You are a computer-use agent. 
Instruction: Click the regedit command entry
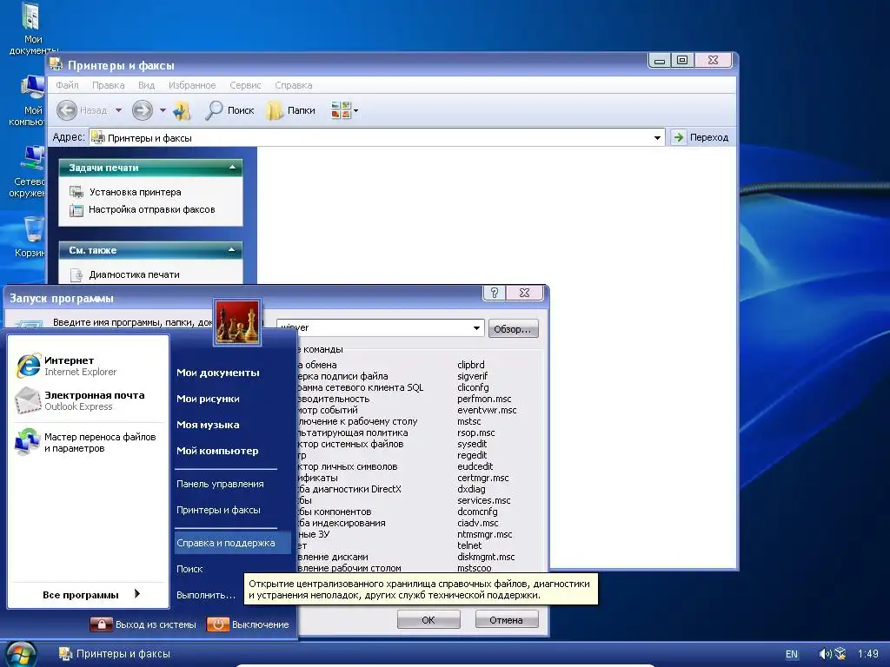point(472,455)
